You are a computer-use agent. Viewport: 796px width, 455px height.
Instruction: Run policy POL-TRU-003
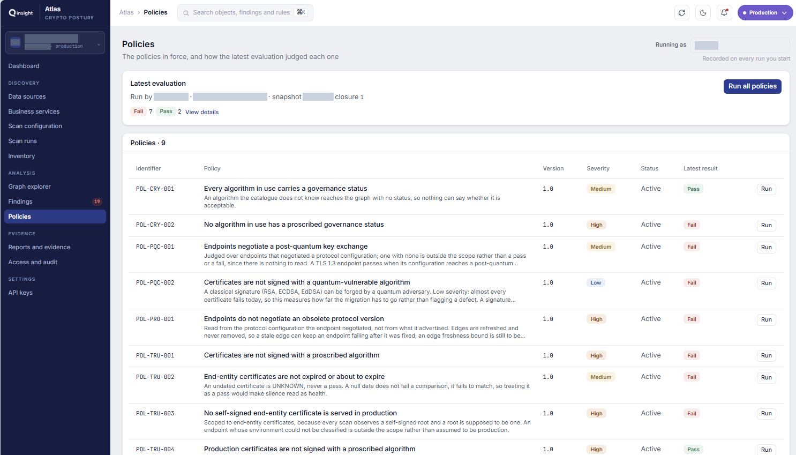[x=766, y=414]
